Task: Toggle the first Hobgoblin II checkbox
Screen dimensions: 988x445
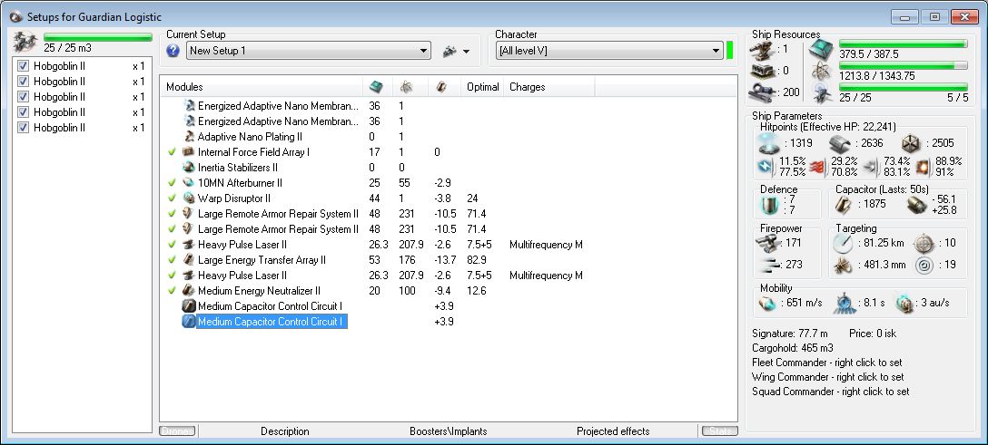Action: [x=24, y=66]
